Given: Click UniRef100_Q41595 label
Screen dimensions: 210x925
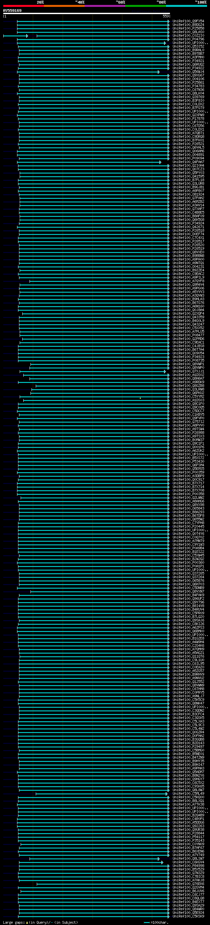Looking at the screenshot, I should click(188, 176).
